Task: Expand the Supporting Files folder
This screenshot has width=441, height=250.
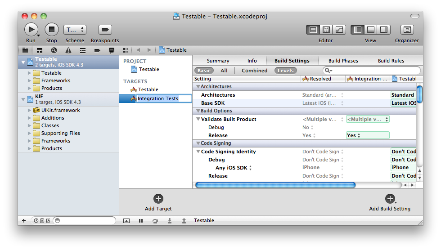Action: pyautogui.click(x=29, y=133)
